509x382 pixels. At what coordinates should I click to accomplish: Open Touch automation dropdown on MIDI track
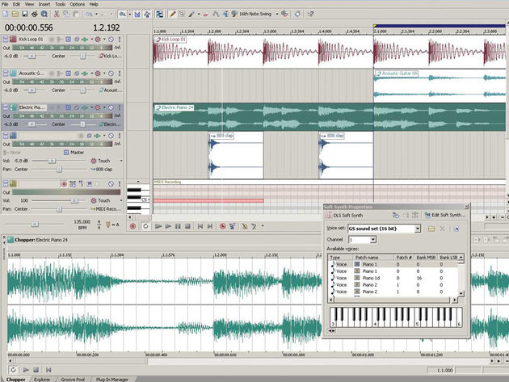tap(121, 200)
